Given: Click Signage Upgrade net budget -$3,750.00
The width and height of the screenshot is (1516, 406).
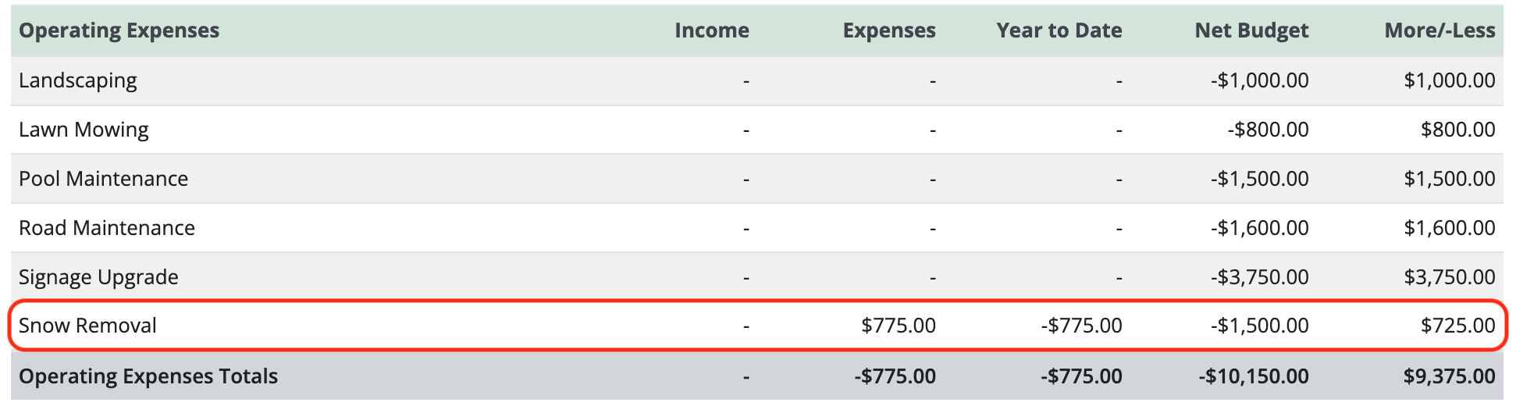Looking at the screenshot, I should pos(1260,277).
